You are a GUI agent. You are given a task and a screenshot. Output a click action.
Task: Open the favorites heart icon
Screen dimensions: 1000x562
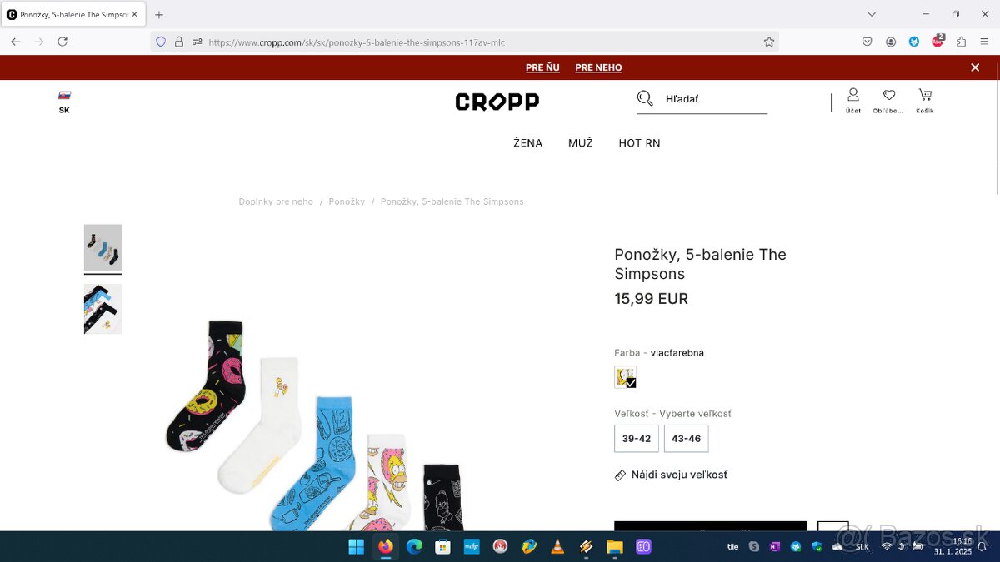(x=888, y=100)
